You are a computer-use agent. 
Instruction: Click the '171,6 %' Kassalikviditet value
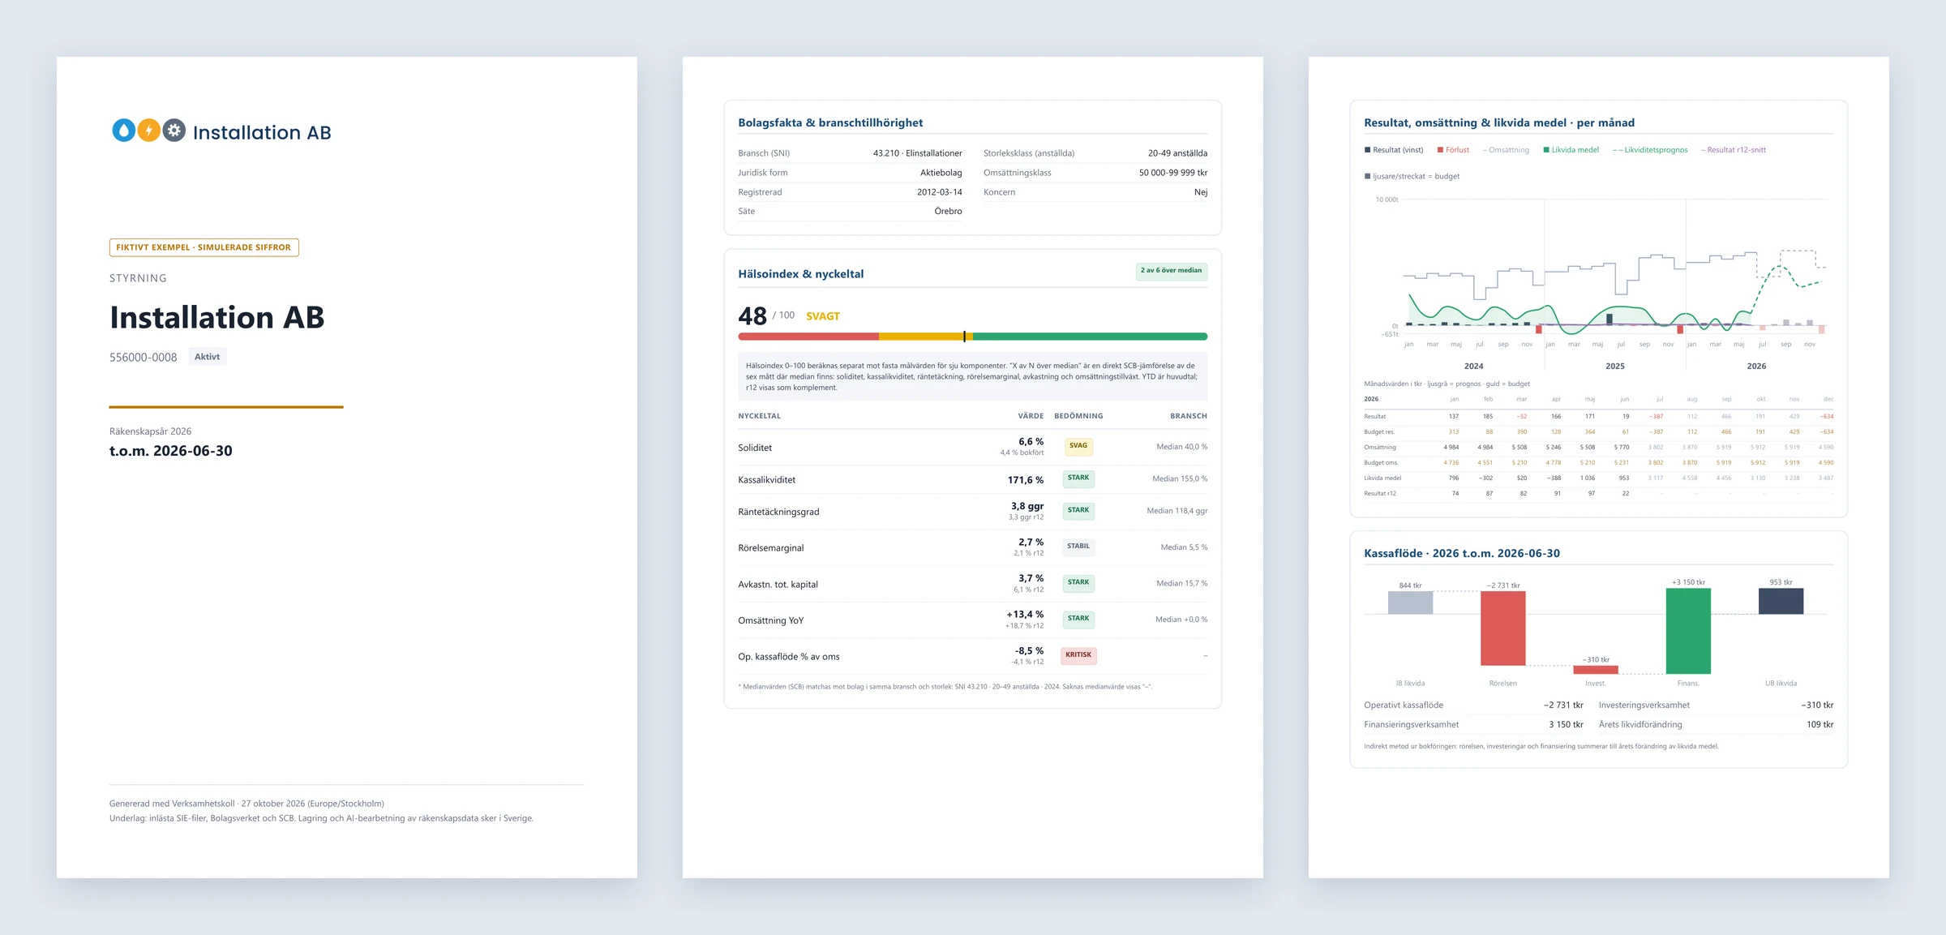tap(1025, 480)
